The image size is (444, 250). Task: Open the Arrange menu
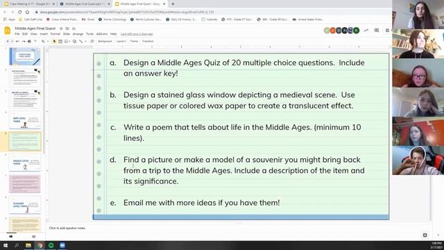pyautogui.click(x=78, y=34)
